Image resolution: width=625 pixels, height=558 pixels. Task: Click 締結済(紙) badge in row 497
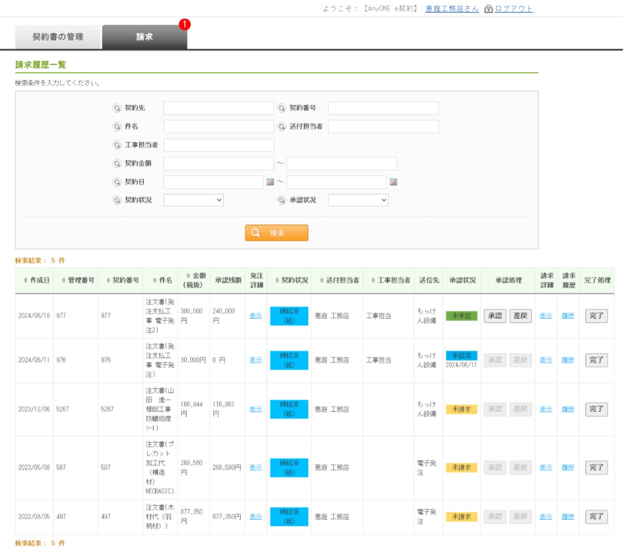click(289, 517)
